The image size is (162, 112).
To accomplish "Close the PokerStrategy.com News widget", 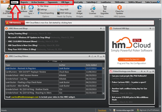I will click(153, 71).
